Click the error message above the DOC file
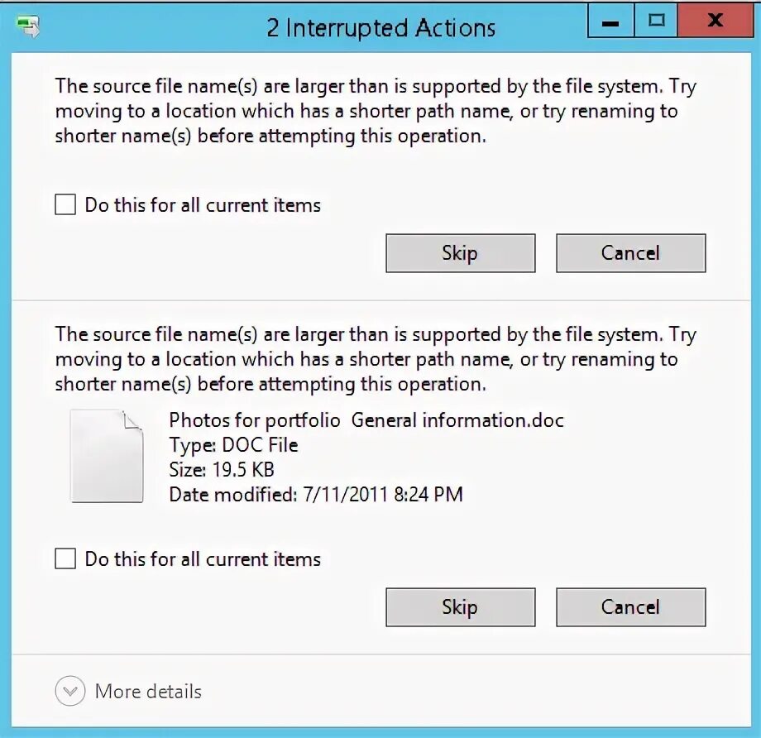 click(376, 359)
